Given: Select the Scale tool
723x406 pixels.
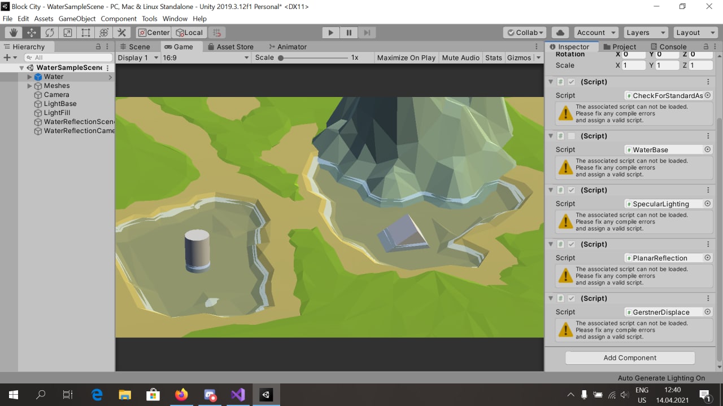Looking at the screenshot, I should pyautogui.click(x=68, y=33).
